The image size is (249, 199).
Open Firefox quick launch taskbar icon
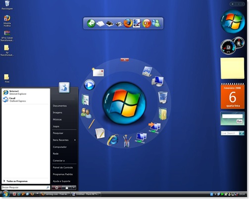[32, 194]
